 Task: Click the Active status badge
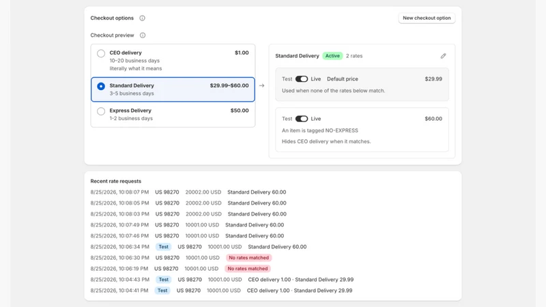click(332, 56)
